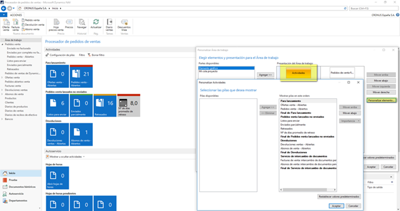The width and height of the screenshot is (400, 211).
Task: Open the navigation history dropdown arrow
Action: point(14,9)
